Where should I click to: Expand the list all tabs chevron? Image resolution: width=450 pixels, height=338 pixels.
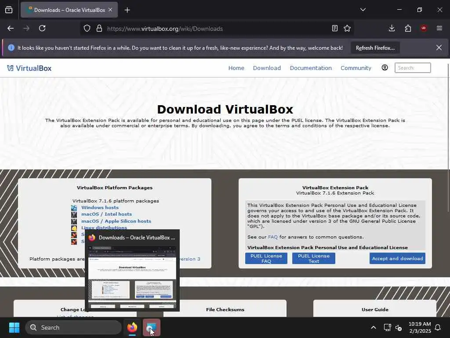[363, 10]
